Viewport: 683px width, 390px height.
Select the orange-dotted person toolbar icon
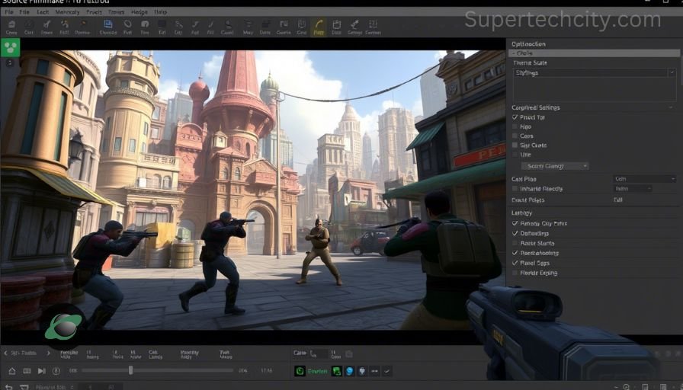click(65, 24)
